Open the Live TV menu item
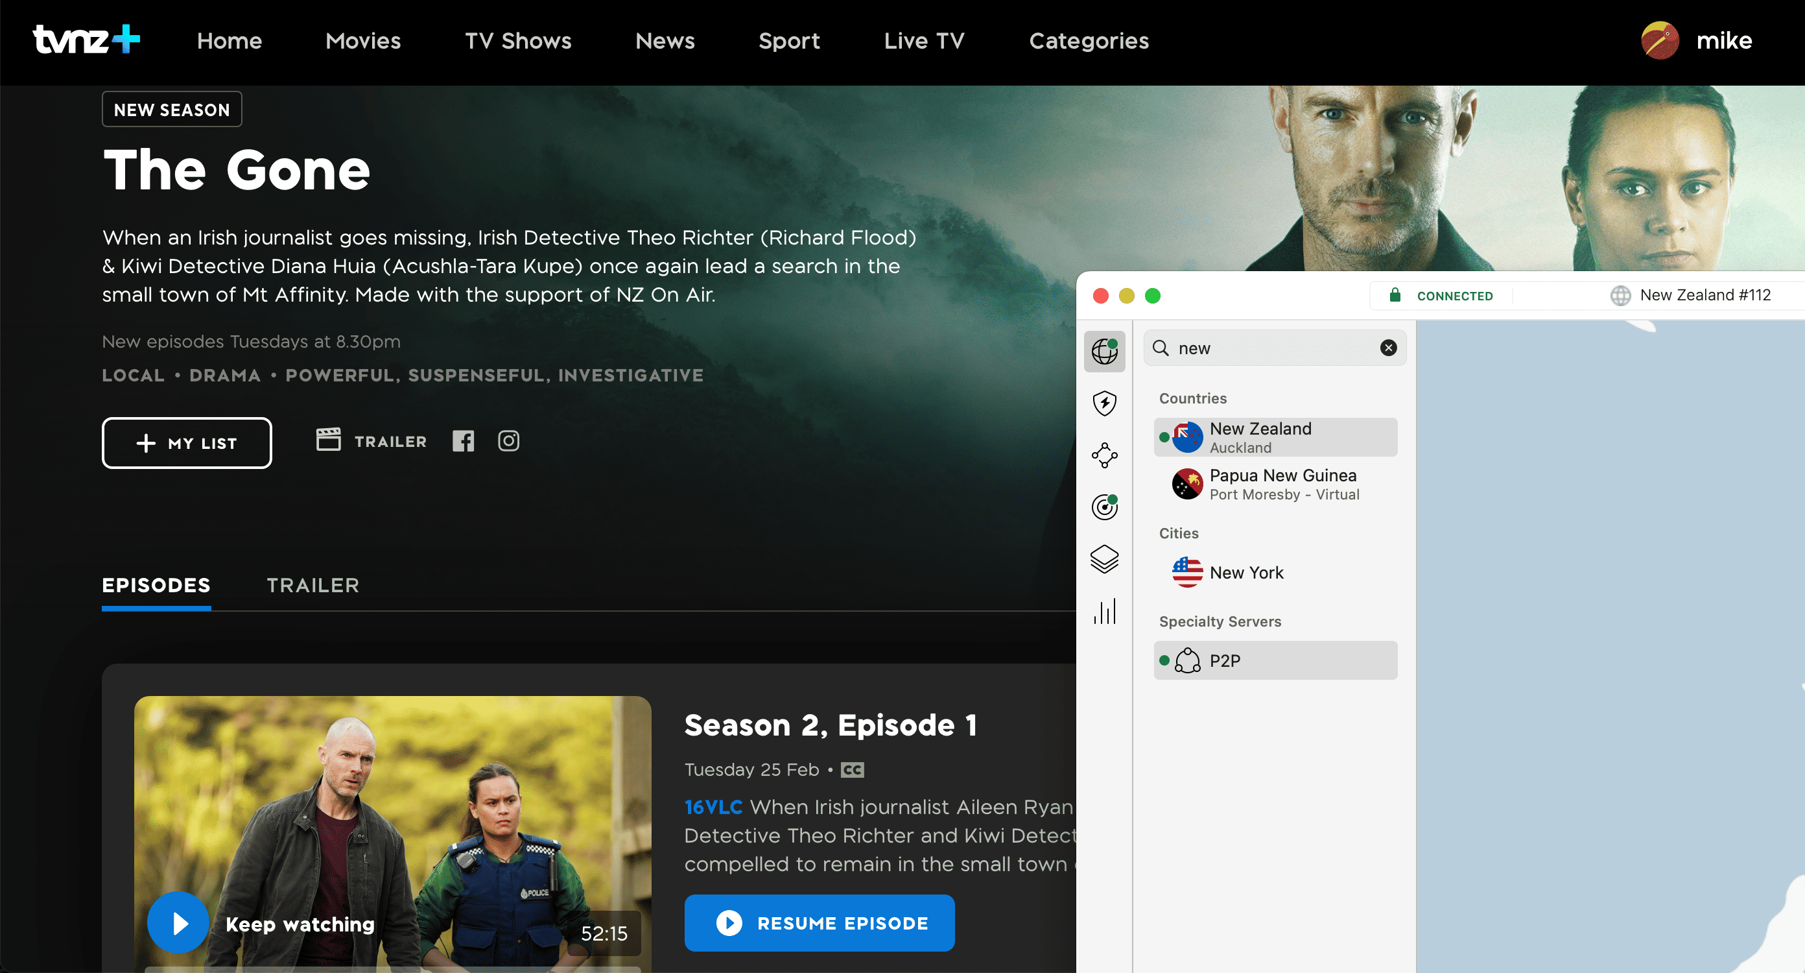The image size is (1805, 973). click(x=923, y=41)
